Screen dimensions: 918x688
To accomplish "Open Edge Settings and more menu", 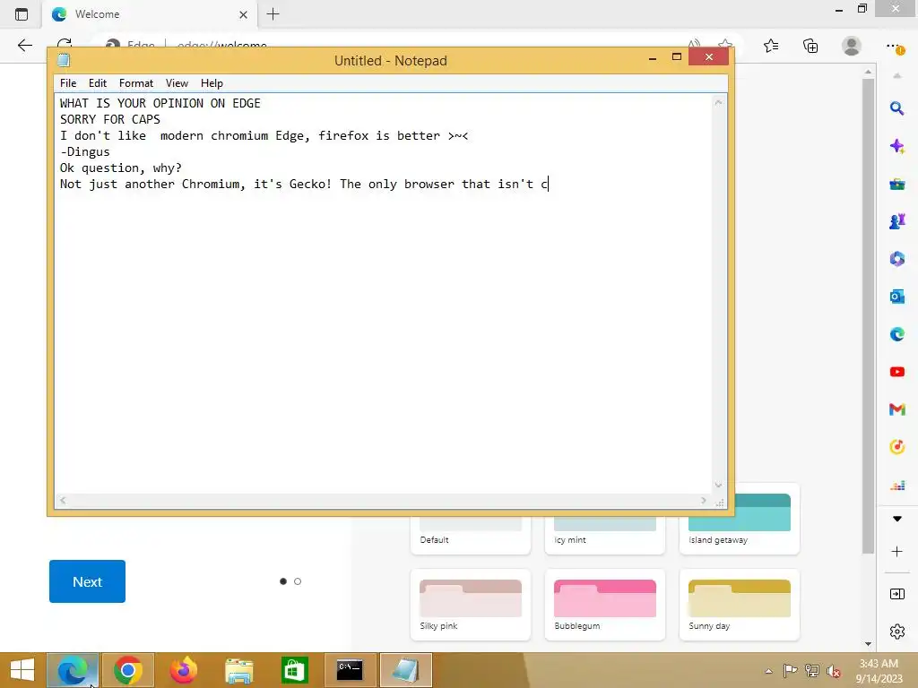I will tap(894, 46).
